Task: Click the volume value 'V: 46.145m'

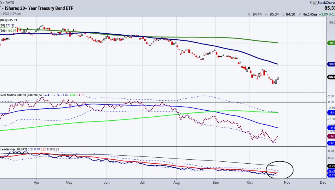Action: (308, 15)
